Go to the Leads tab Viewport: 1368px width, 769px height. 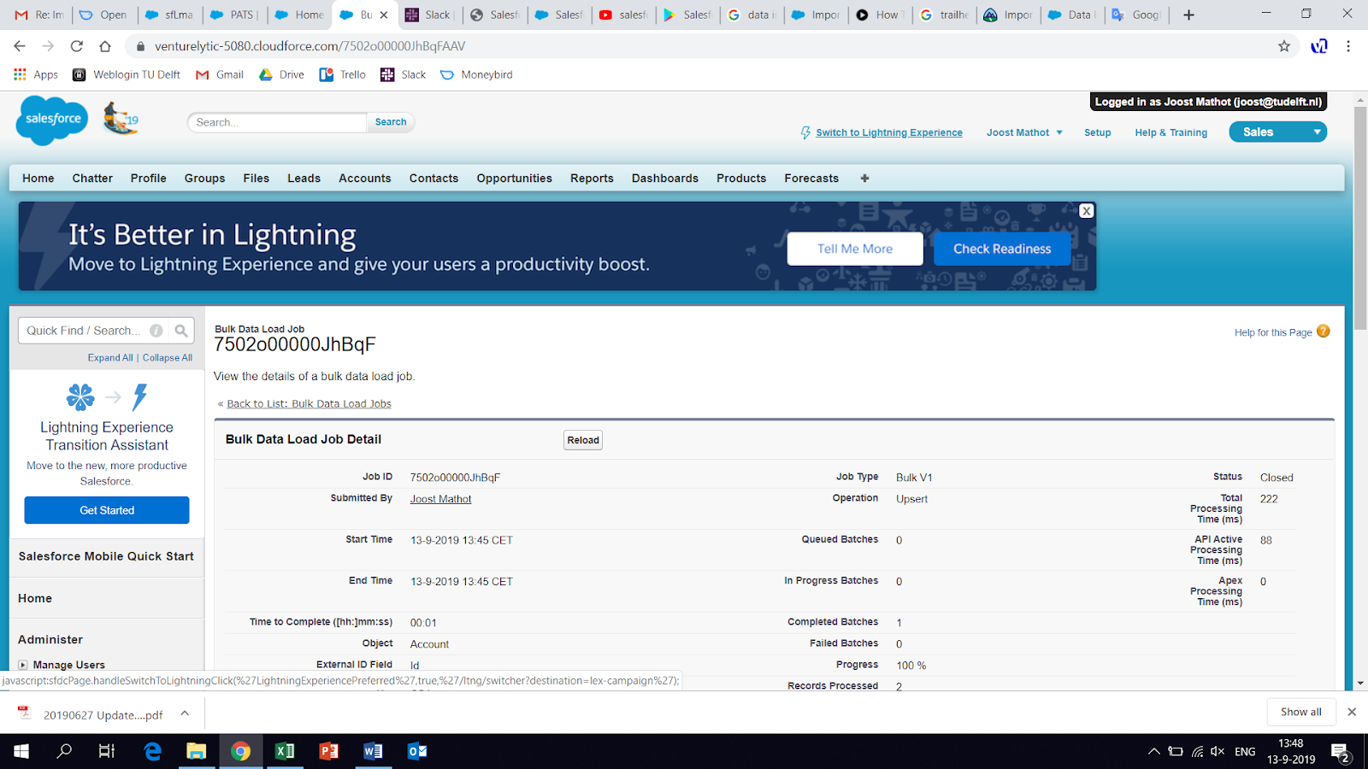click(x=304, y=179)
